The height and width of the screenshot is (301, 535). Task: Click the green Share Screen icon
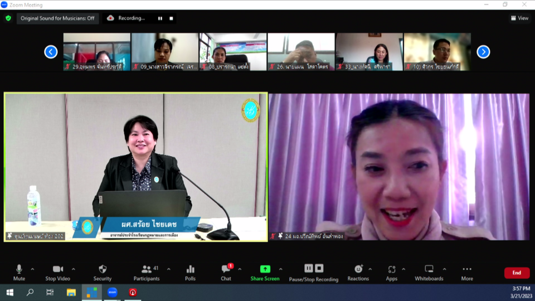(x=265, y=269)
